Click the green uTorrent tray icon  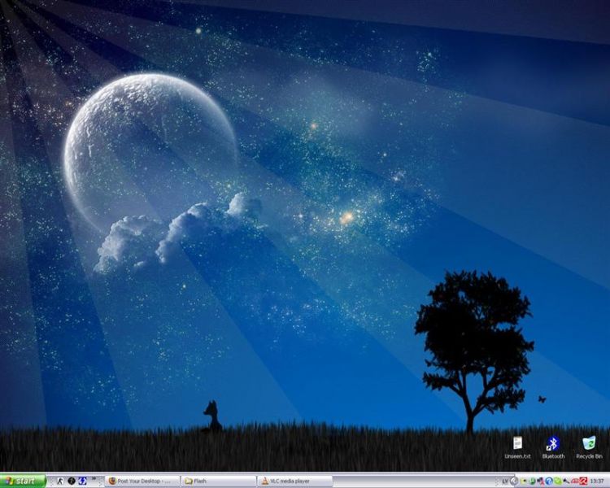[533, 481]
